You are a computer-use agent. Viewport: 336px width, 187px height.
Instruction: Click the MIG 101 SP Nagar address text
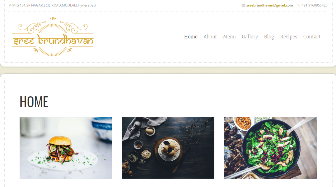pos(54,5)
